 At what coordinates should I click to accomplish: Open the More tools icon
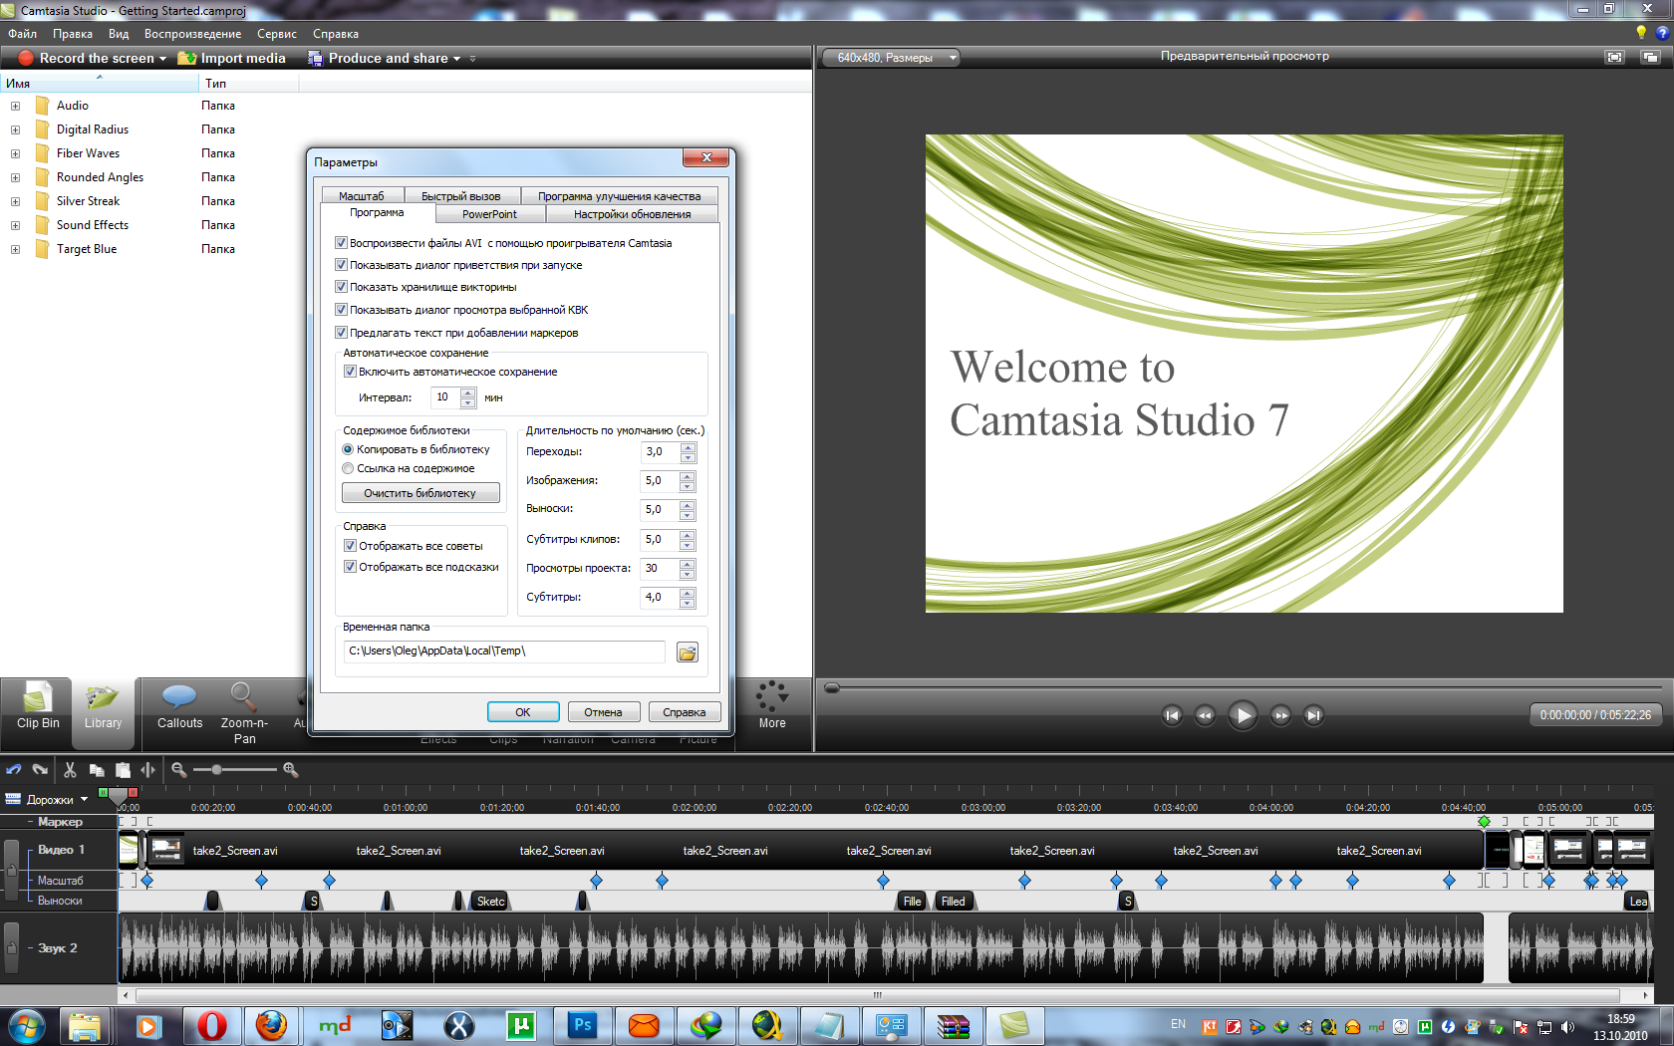pyautogui.click(x=772, y=704)
